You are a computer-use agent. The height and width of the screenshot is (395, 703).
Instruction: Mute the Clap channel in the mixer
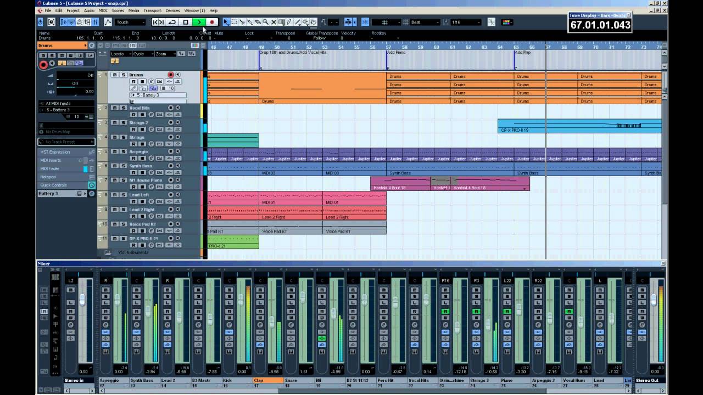pyautogui.click(x=260, y=290)
